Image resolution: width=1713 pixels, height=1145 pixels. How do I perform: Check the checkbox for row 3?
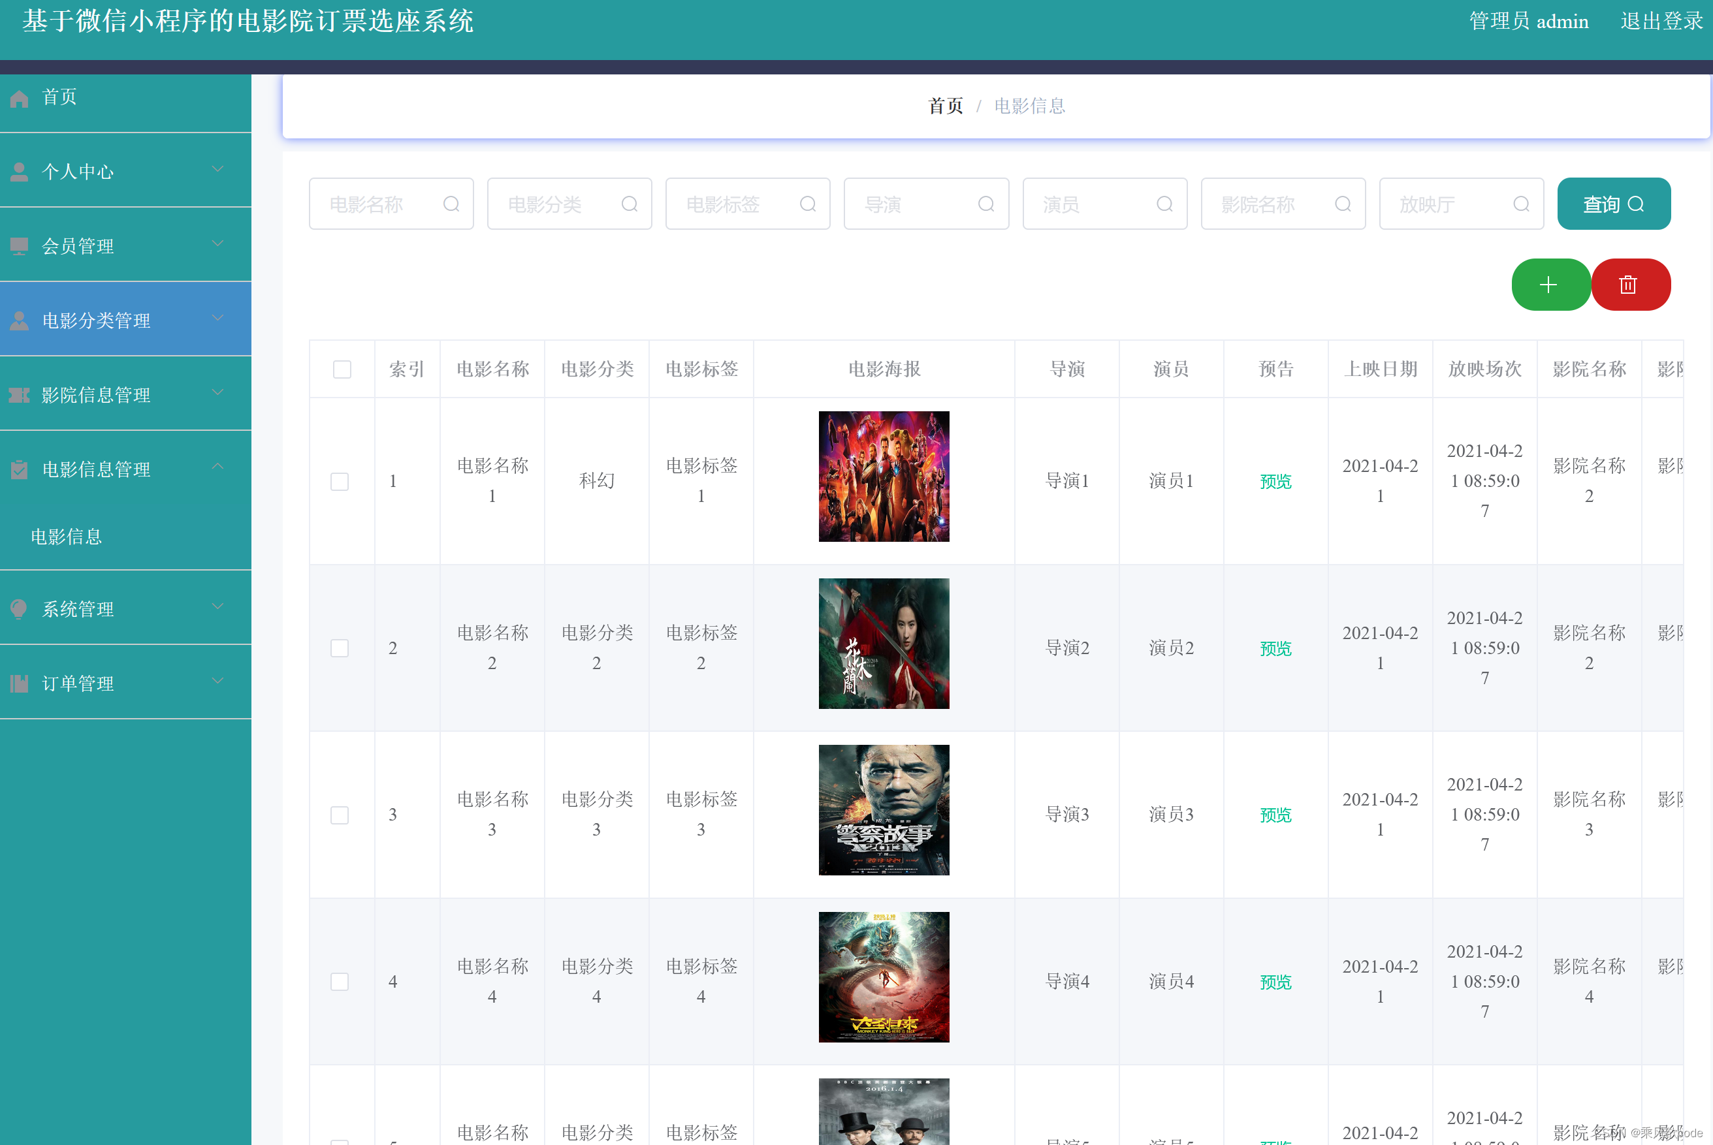(x=340, y=815)
